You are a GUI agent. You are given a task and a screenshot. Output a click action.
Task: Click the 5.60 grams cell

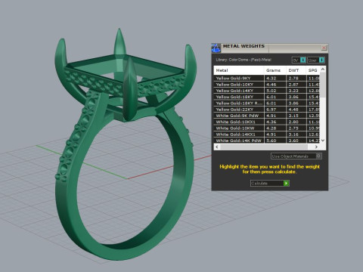275,141
